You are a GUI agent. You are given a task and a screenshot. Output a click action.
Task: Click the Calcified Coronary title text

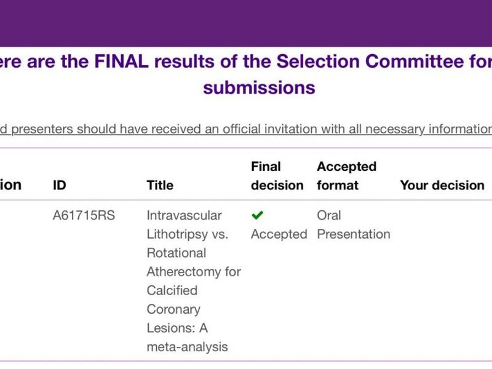click(173, 300)
